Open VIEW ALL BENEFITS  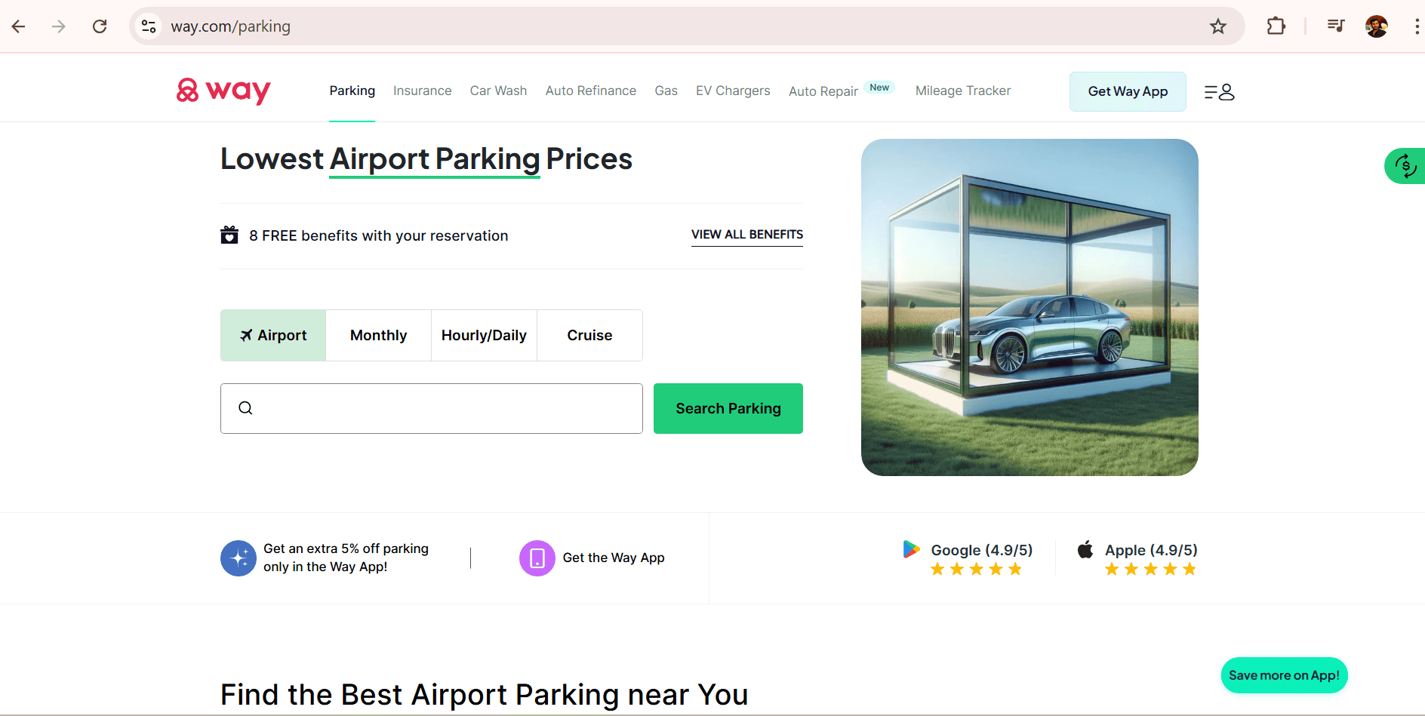pos(746,235)
